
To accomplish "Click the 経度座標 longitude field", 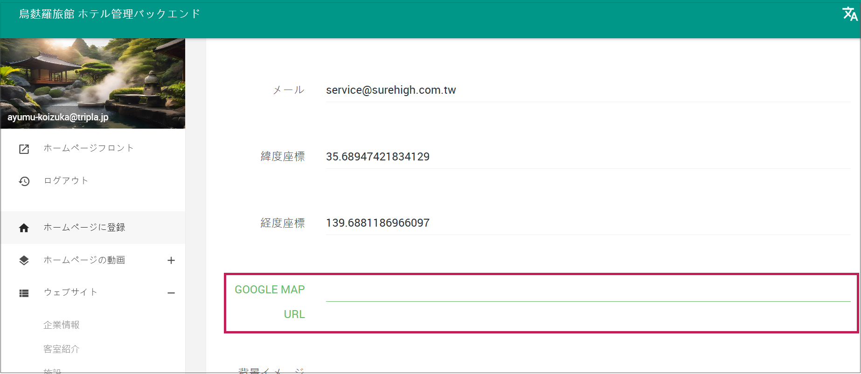I will click(588, 223).
